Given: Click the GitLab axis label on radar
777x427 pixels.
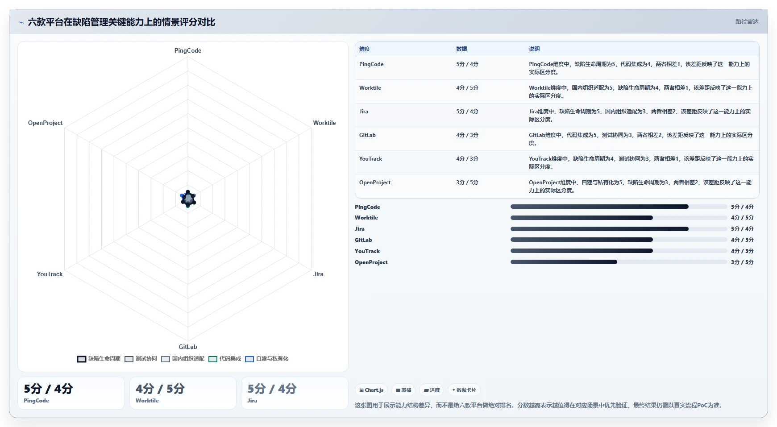Looking at the screenshot, I should tap(188, 347).
